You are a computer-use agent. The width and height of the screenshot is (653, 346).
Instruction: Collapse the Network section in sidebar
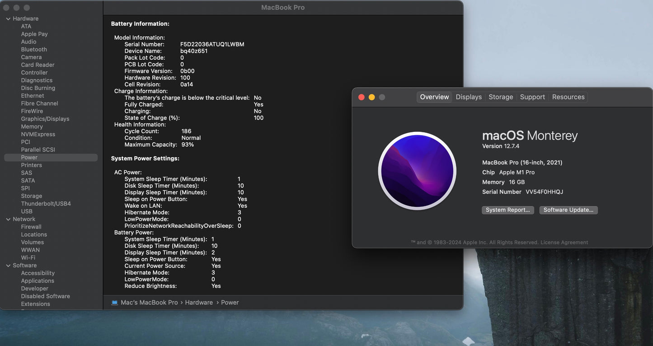[8, 219]
